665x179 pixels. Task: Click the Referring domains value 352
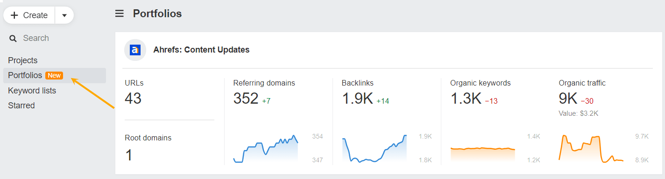point(246,99)
